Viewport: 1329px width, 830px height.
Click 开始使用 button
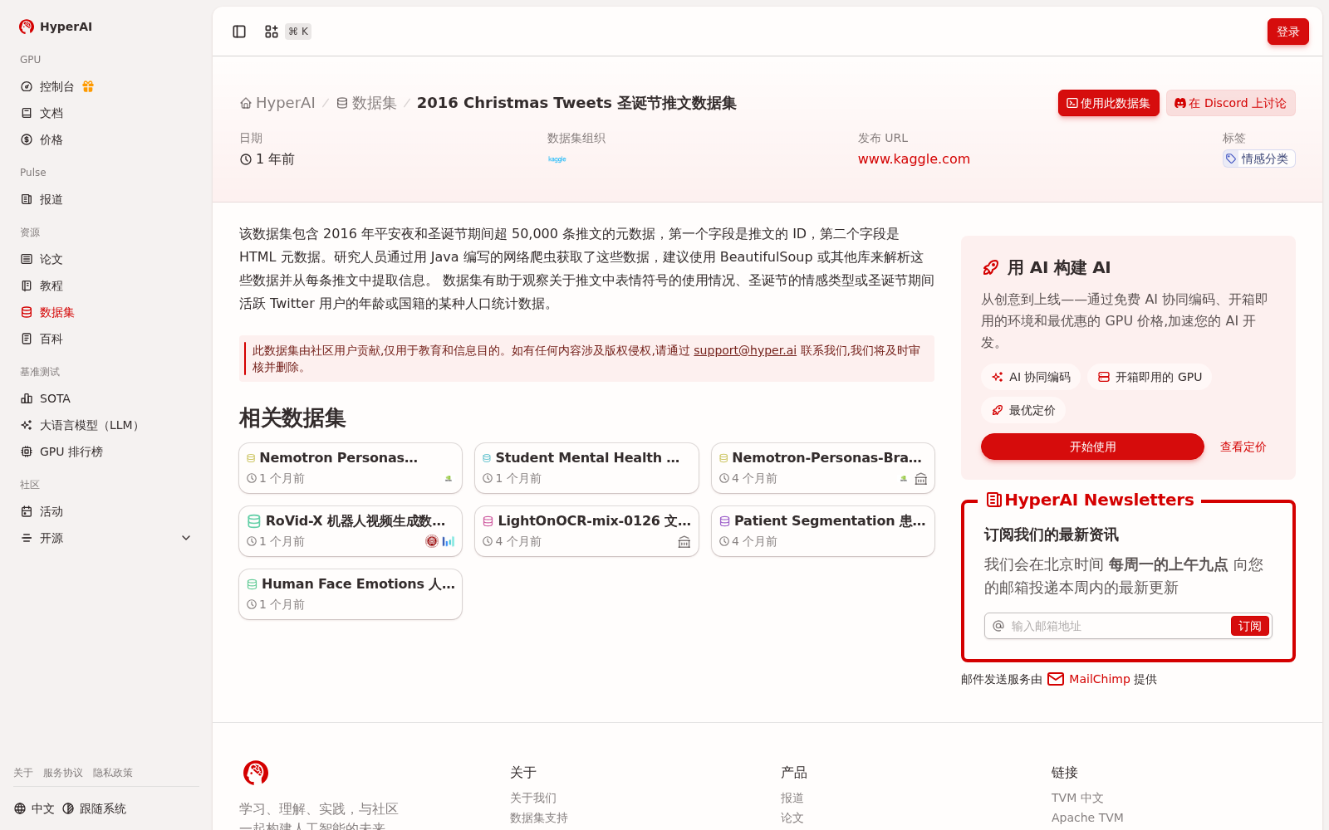1092,447
